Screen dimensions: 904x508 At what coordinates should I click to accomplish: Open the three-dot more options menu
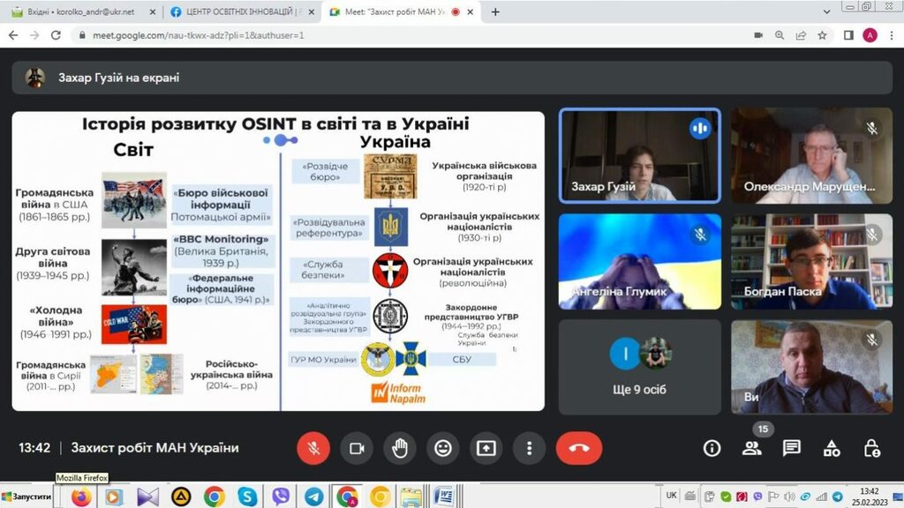tap(529, 448)
